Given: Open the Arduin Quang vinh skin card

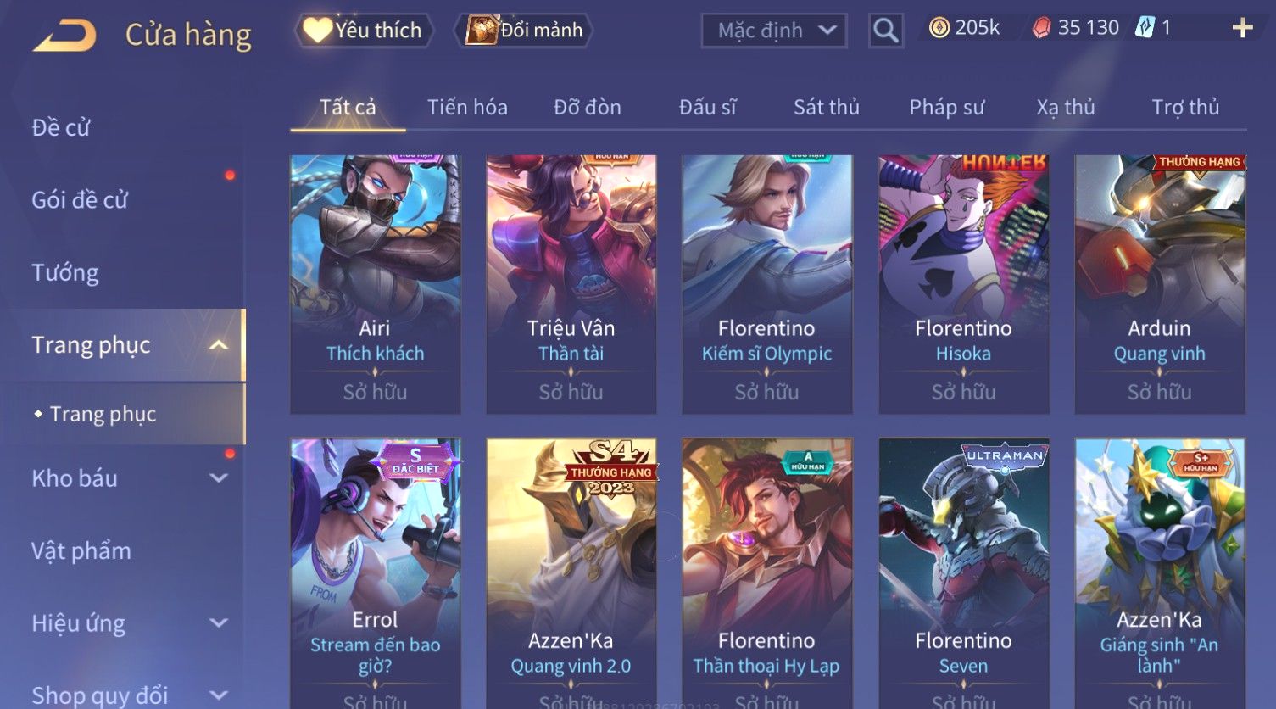Looking at the screenshot, I should [1159, 284].
